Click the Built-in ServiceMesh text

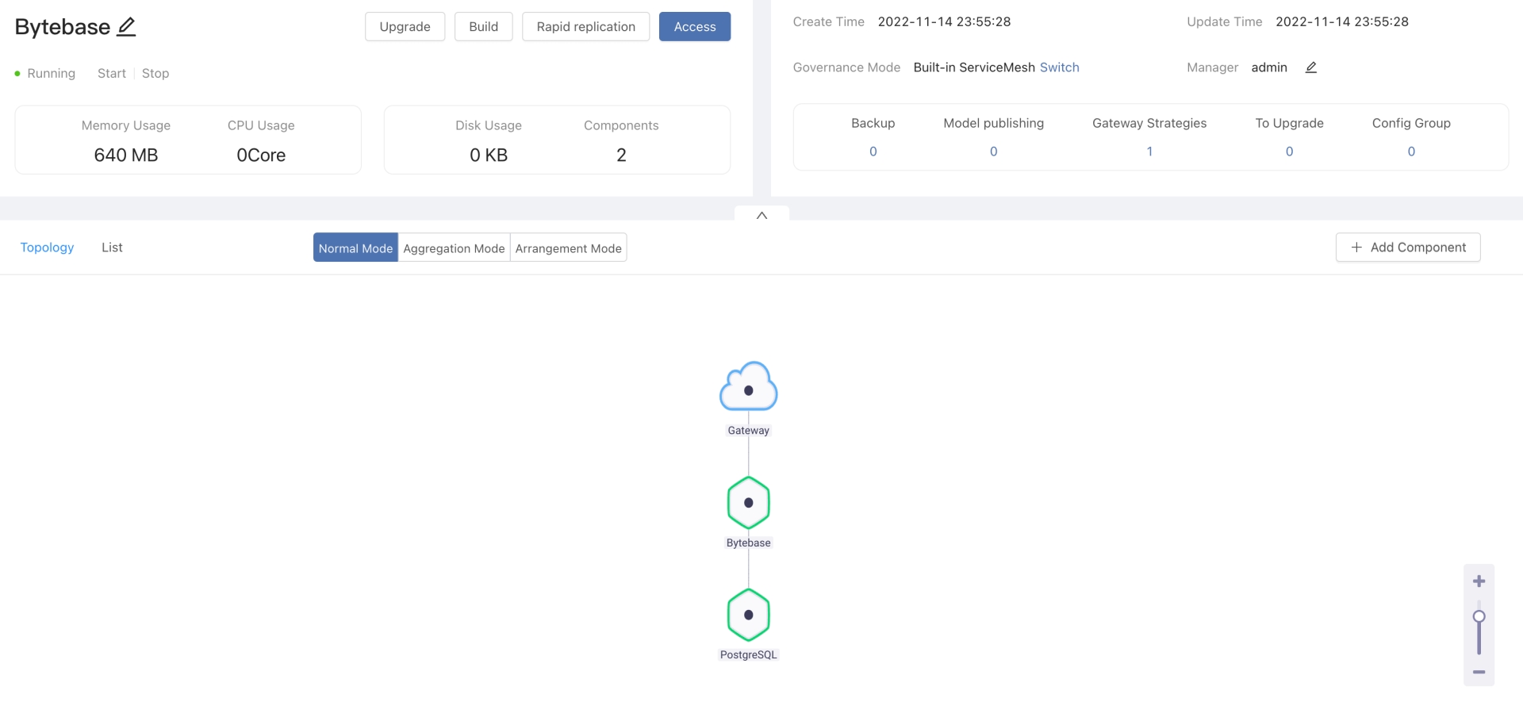coord(974,67)
